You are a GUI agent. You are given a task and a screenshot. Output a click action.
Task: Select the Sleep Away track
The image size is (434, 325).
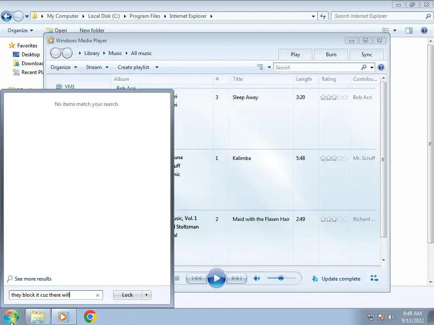point(245,97)
